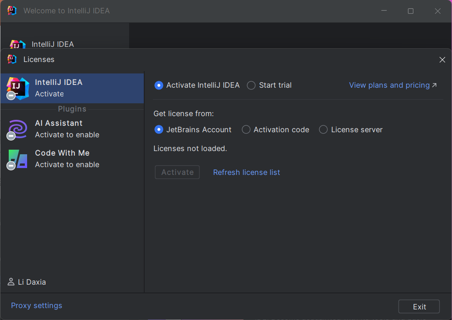The image size is (452, 320).
Task: Click the IntelliJ logo in the Licenses dialog title
Action: (12, 59)
